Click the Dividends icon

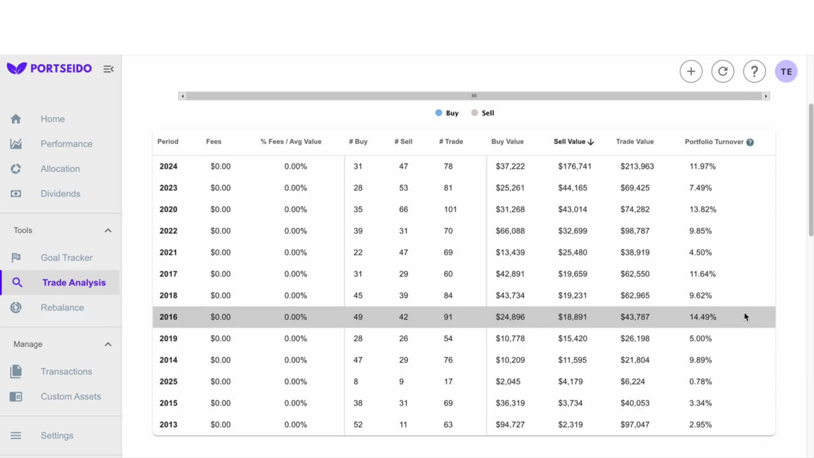pyautogui.click(x=16, y=193)
